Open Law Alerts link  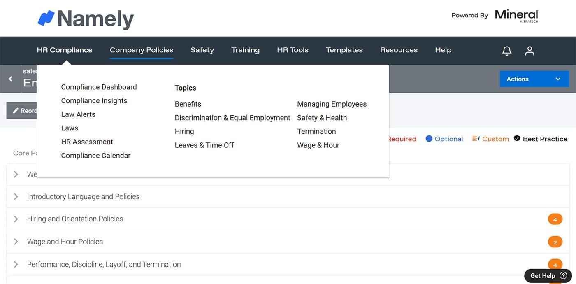point(78,114)
